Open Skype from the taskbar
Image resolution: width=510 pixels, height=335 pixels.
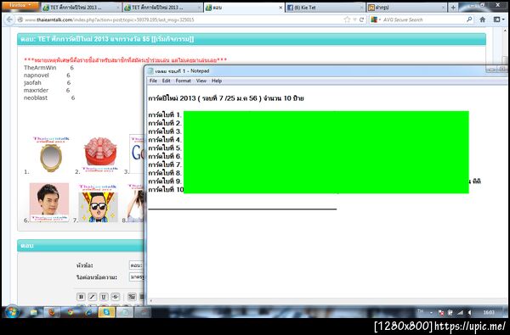tap(107, 312)
